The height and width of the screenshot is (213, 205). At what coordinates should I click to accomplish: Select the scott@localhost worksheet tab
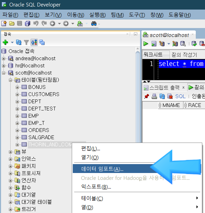169,35
